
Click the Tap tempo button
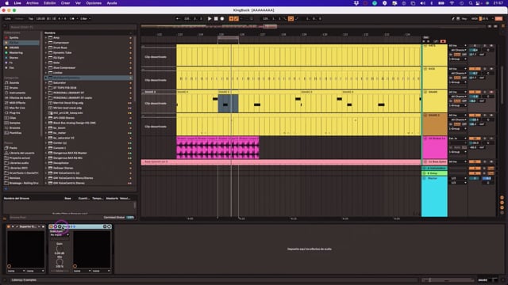31,19
